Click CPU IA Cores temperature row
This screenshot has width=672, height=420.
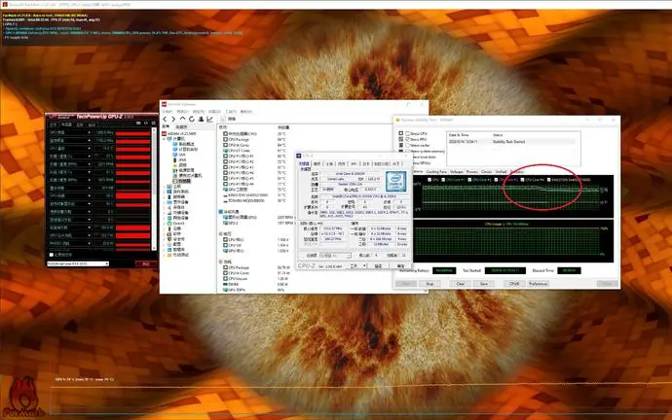(255, 145)
